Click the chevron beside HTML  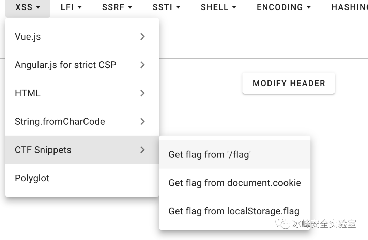coord(142,93)
